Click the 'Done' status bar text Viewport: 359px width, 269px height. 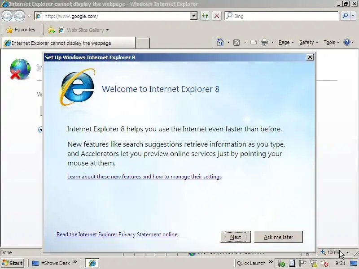6,252
